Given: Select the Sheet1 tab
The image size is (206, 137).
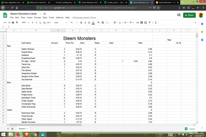Looking at the screenshot, I should (23, 129).
